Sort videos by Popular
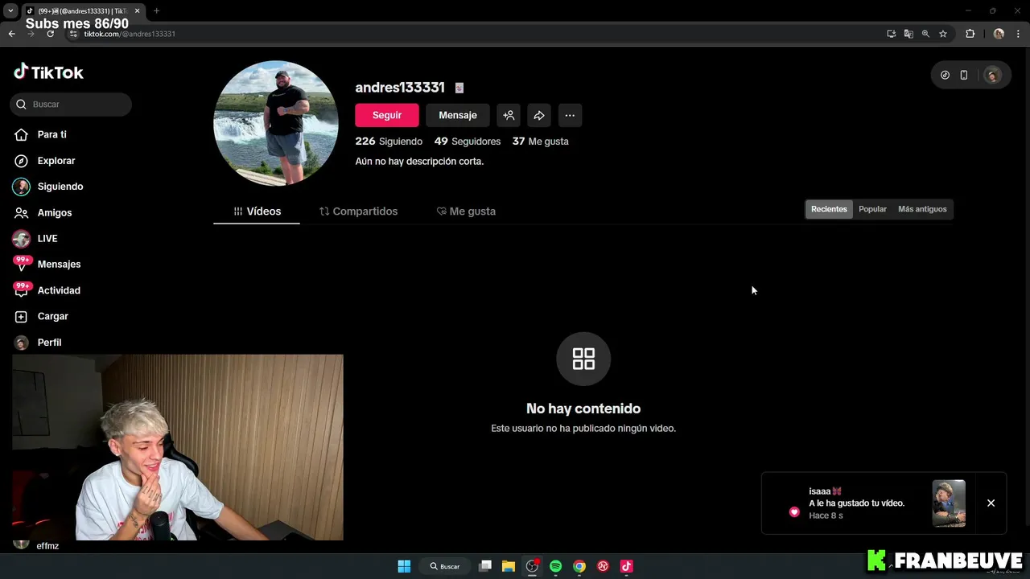The width and height of the screenshot is (1030, 579). pos(872,209)
